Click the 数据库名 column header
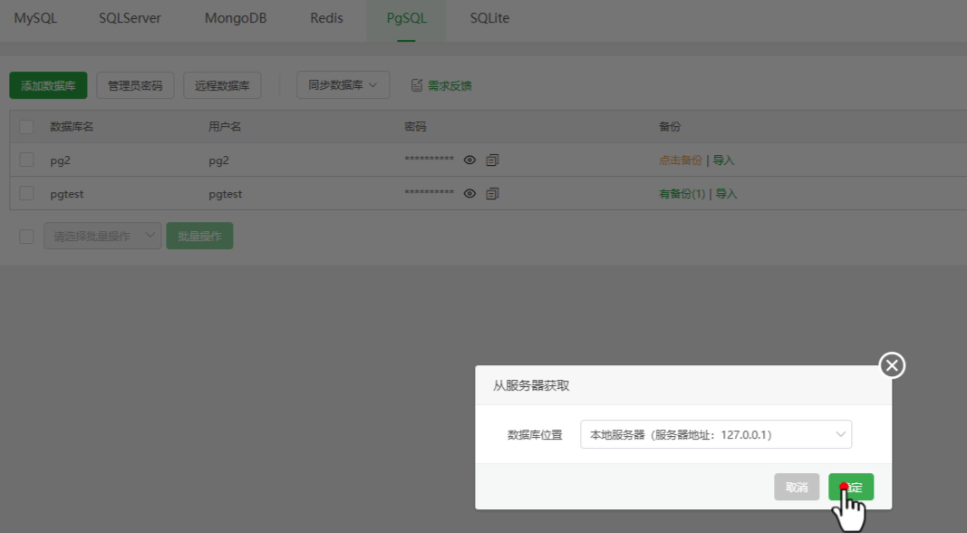The width and height of the screenshot is (967, 533). coord(72,127)
